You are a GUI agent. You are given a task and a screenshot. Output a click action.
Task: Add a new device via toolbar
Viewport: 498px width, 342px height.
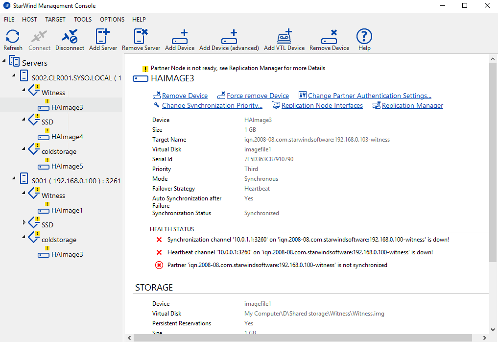tap(180, 40)
